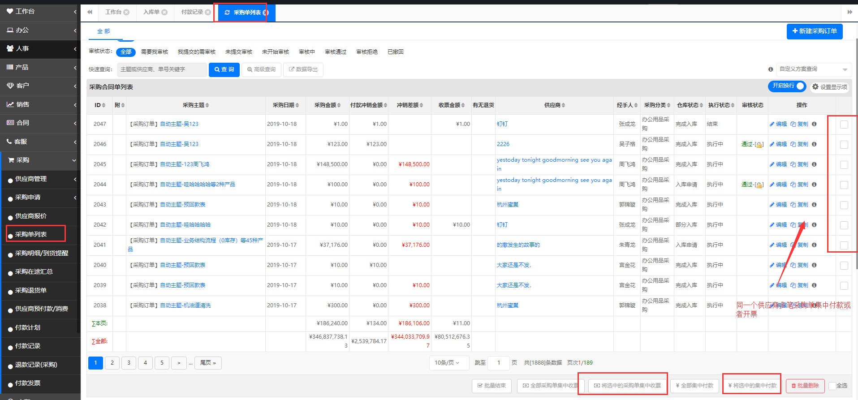Close the 入库单 tab with its X icon
Screen dimensions: 858x400
[164, 12]
